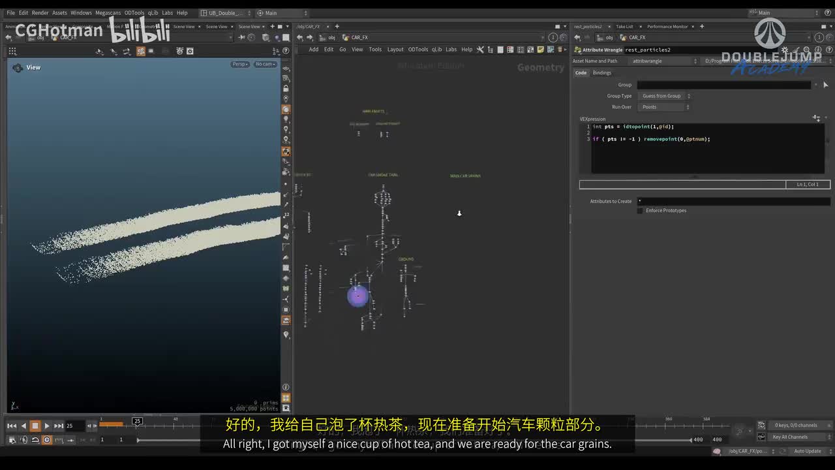Add a new network pane tab

click(x=337, y=27)
